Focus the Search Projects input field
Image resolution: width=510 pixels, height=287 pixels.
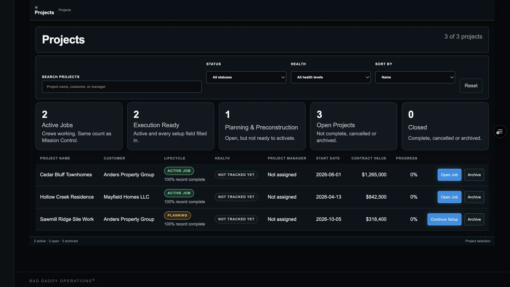122,87
